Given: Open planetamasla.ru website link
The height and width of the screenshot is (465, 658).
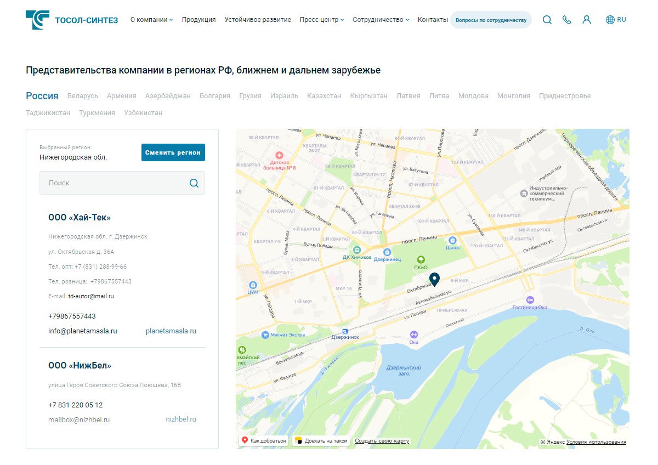Looking at the screenshot, I should coord(171,331).
